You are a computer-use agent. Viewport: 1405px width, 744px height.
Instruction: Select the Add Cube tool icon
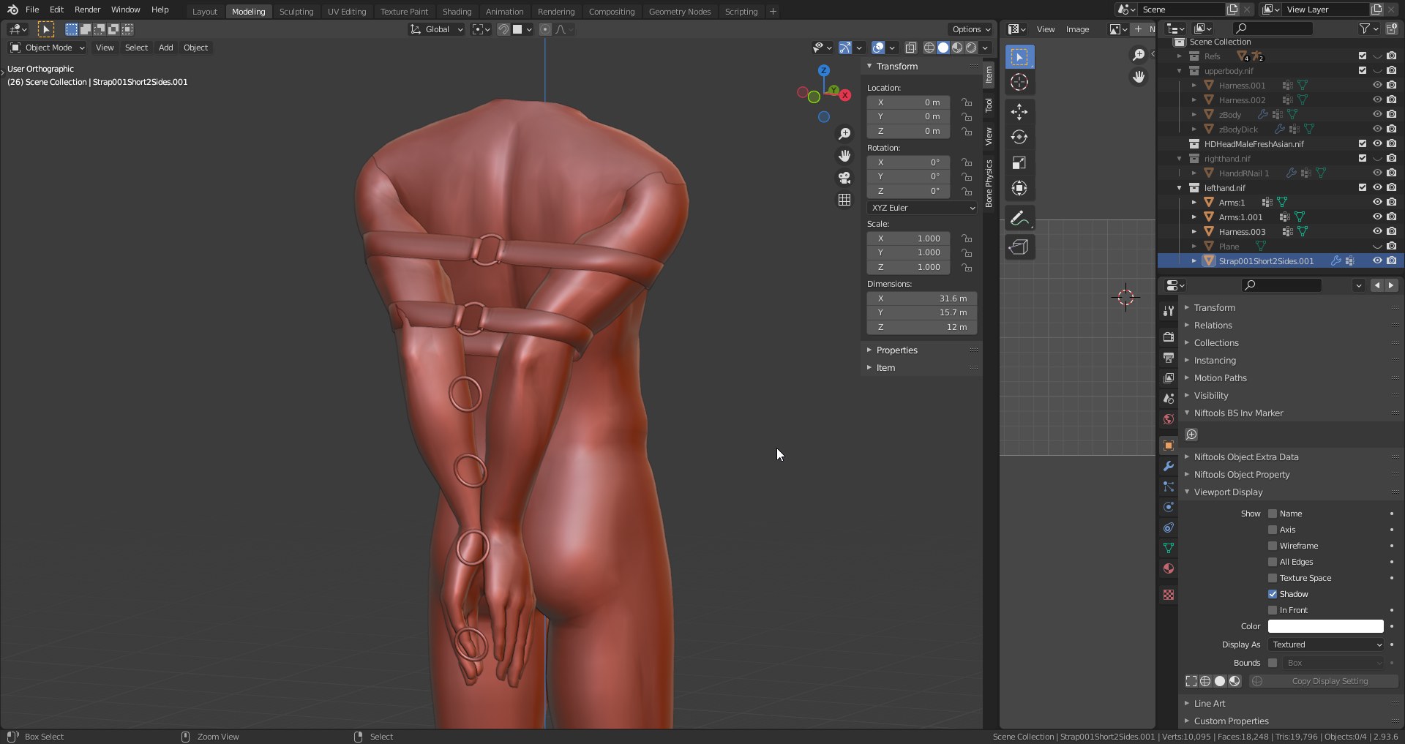coord(1019,247)
